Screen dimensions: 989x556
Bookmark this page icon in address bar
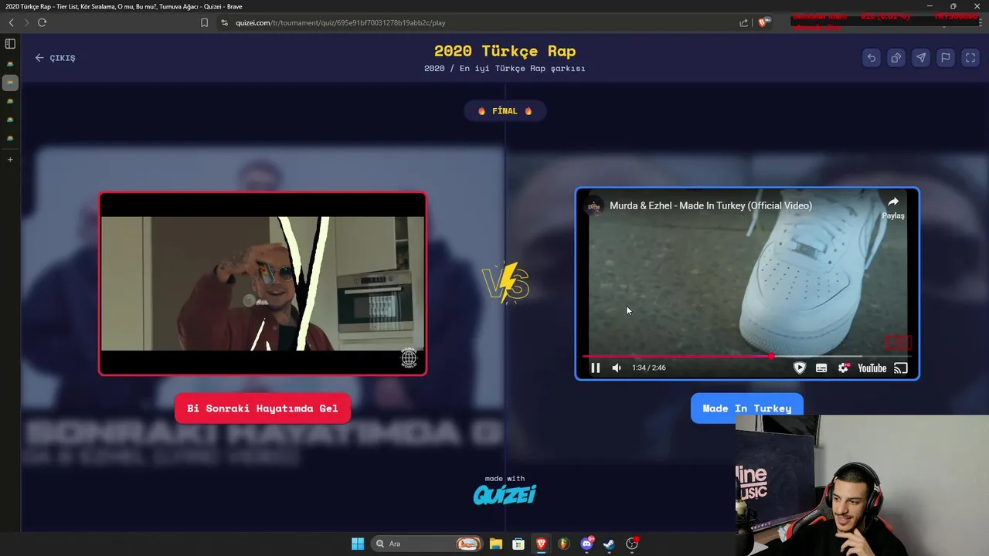tap(204, 22)
